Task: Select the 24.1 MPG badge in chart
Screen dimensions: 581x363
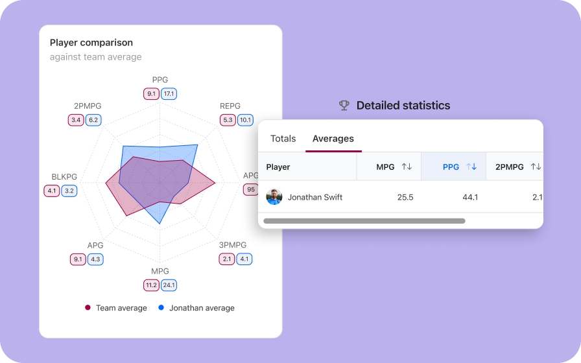Action: pyautogui.click(x=169, y=285)
